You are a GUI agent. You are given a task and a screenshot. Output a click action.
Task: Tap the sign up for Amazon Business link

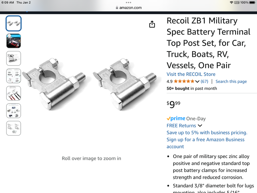205,139
